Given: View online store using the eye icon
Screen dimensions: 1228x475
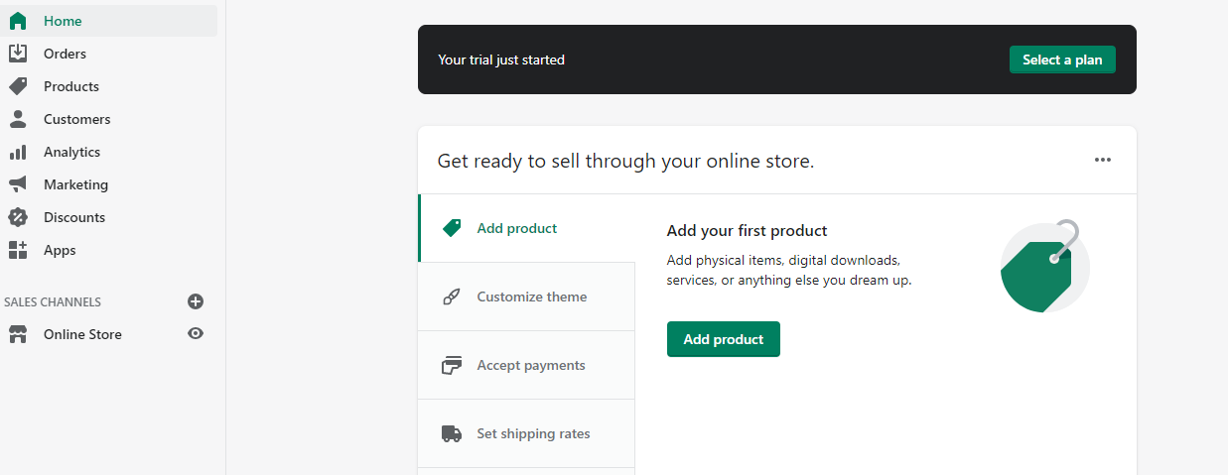Looking at the screenshot, I should click(x=196, y=334).
